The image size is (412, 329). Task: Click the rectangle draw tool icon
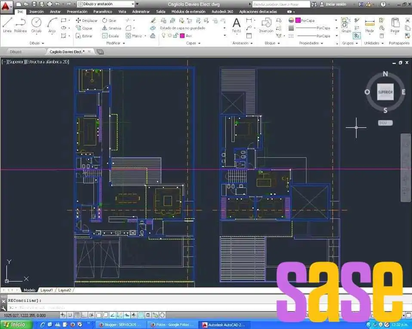(x=64, y=20)
